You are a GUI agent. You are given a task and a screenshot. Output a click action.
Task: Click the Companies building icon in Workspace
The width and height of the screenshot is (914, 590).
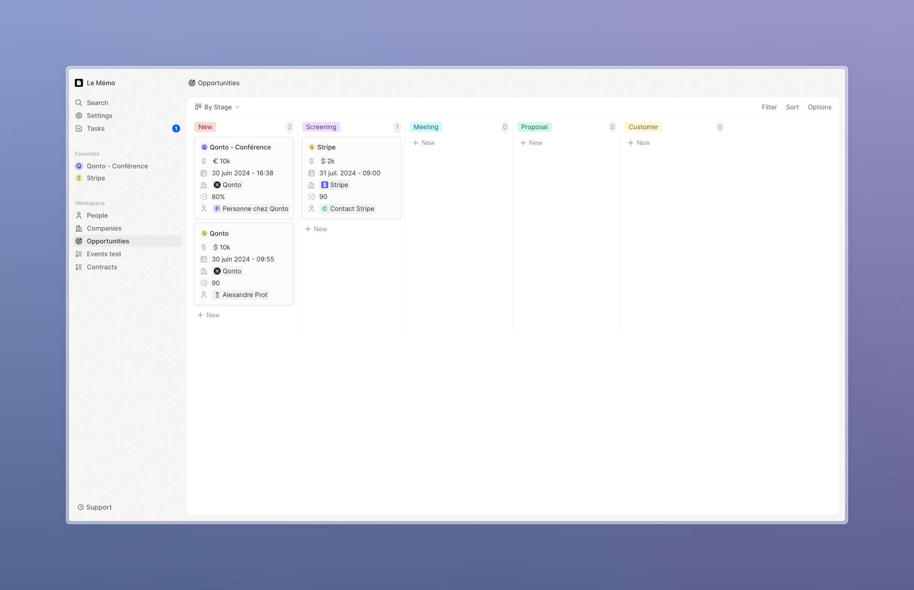tap(79, 228)
